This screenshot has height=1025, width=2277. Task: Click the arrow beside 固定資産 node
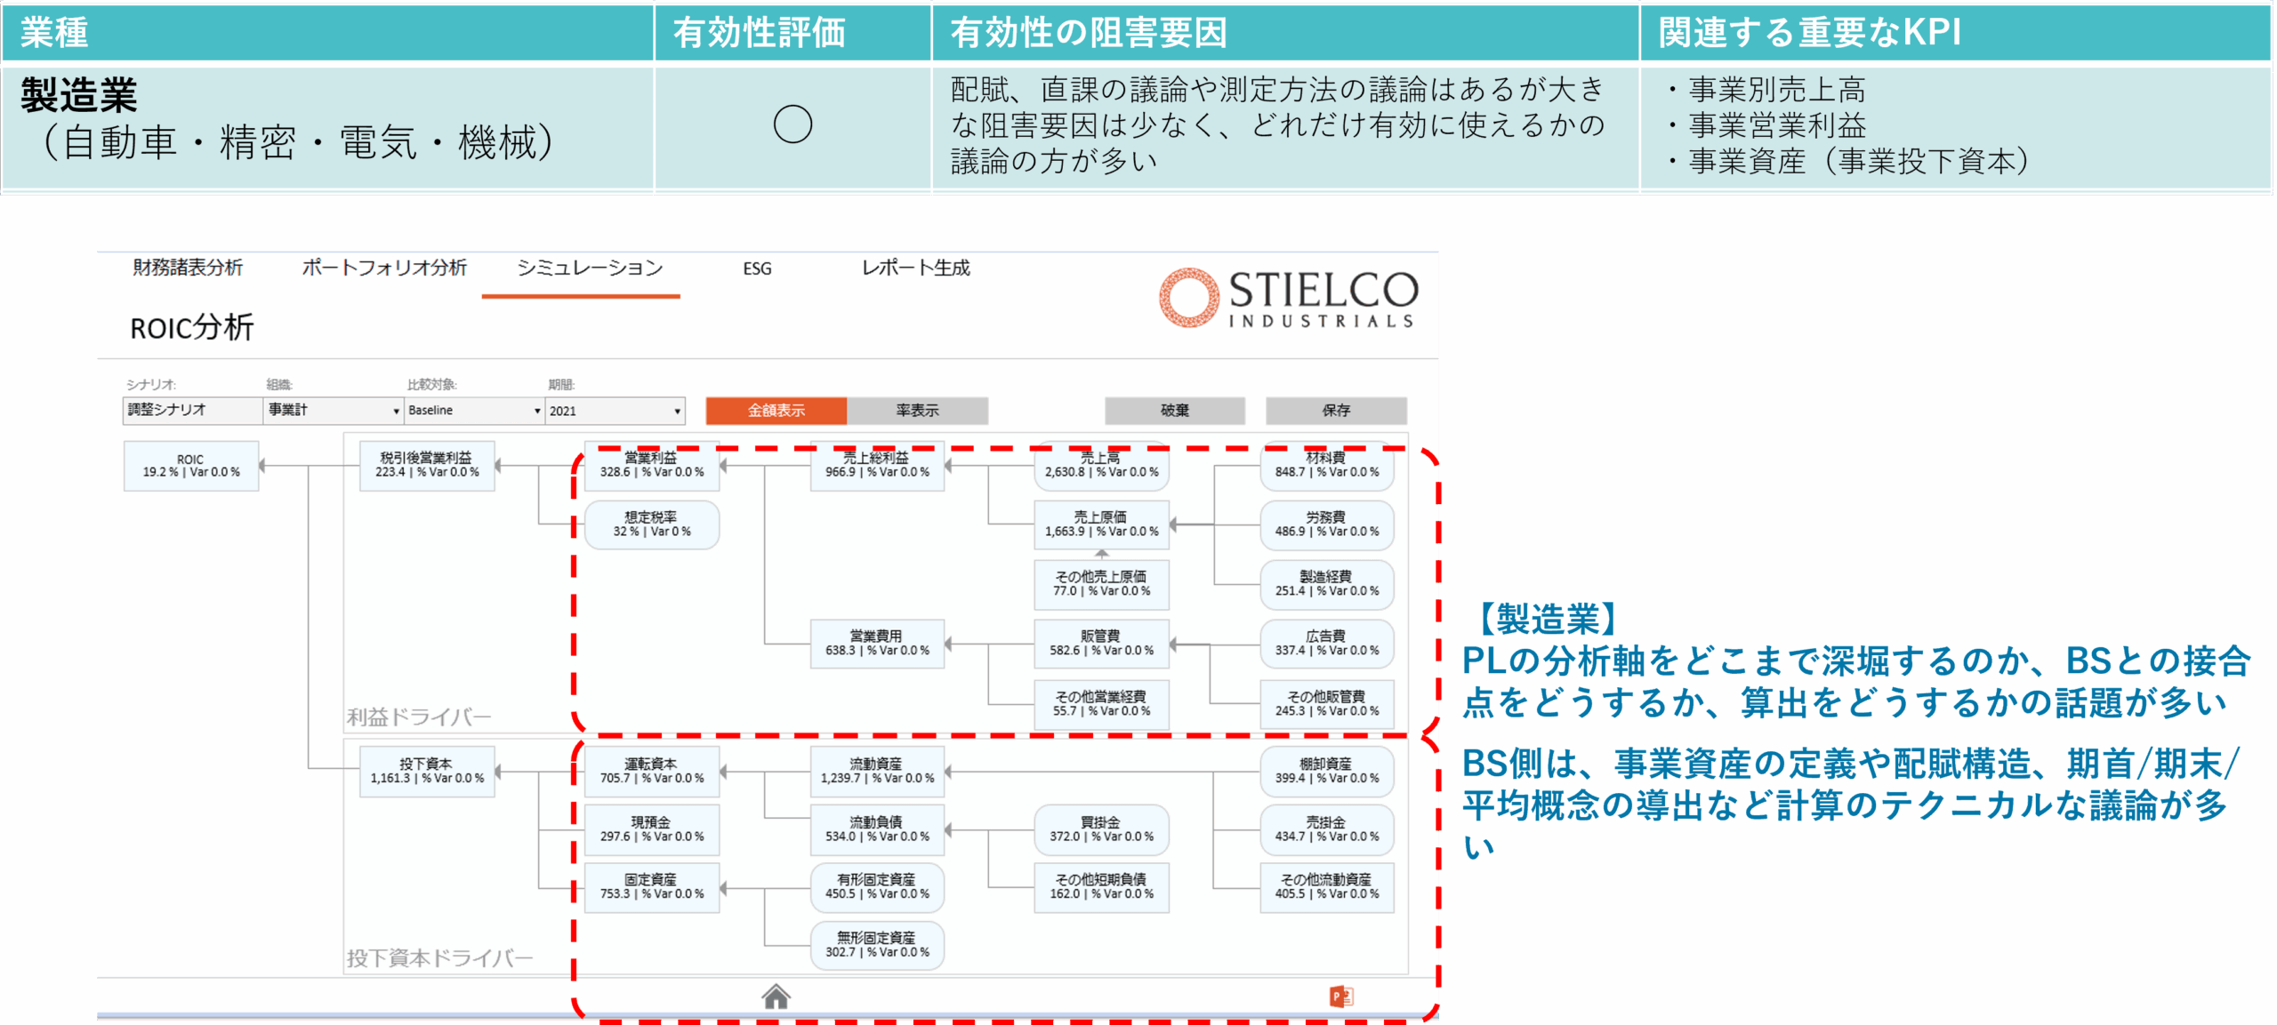723,887
